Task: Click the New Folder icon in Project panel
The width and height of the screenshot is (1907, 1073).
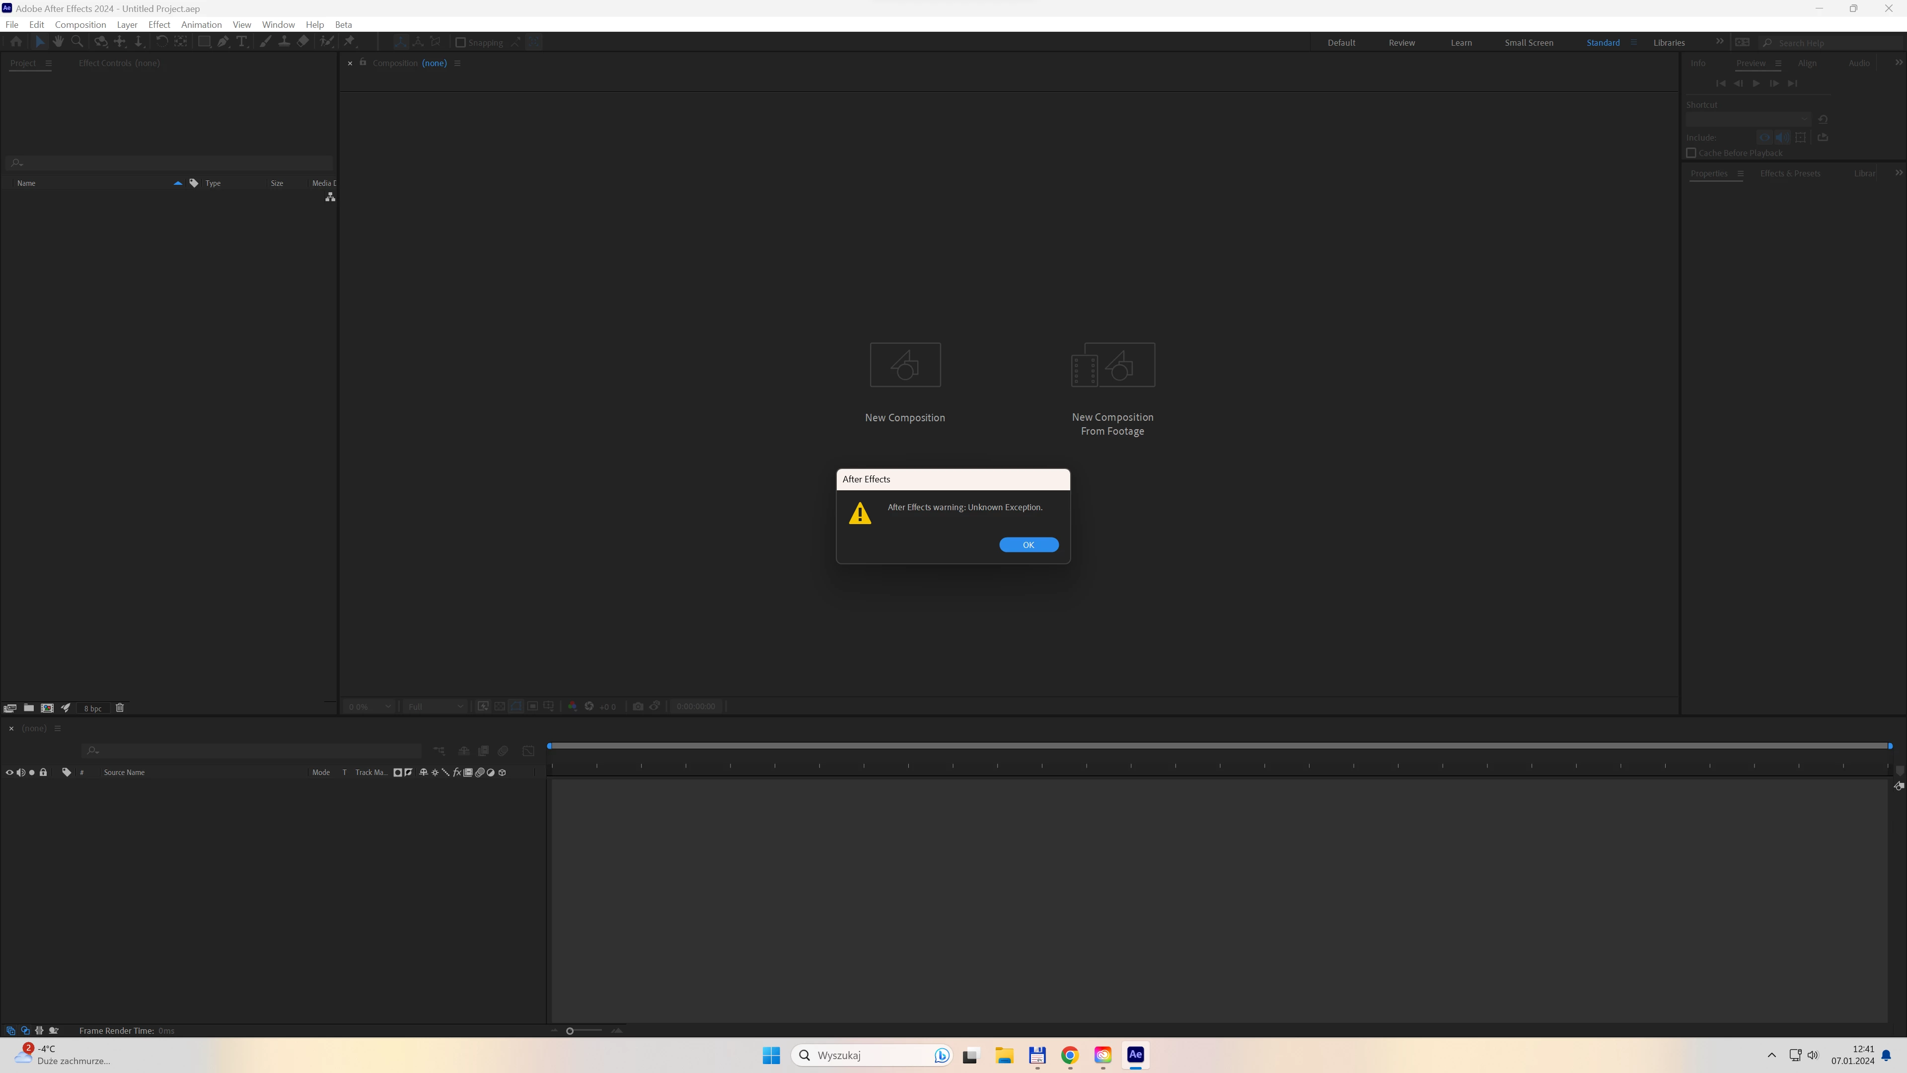Action: (28, 708)
